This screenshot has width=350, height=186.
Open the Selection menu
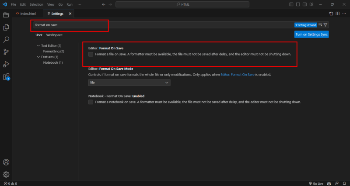36,4
